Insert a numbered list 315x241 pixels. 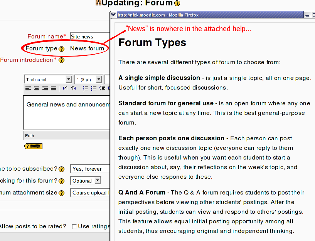pos(85,88)
